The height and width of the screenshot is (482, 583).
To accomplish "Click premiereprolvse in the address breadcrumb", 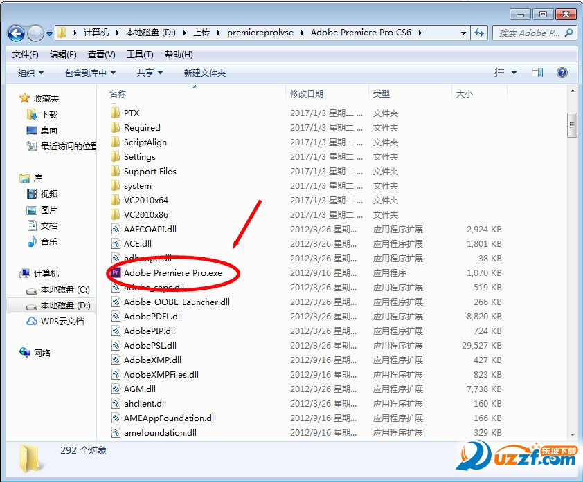I will (x=260, y=33).
